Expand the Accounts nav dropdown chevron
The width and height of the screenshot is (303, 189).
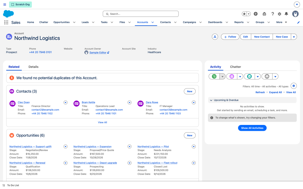(153, 22)
